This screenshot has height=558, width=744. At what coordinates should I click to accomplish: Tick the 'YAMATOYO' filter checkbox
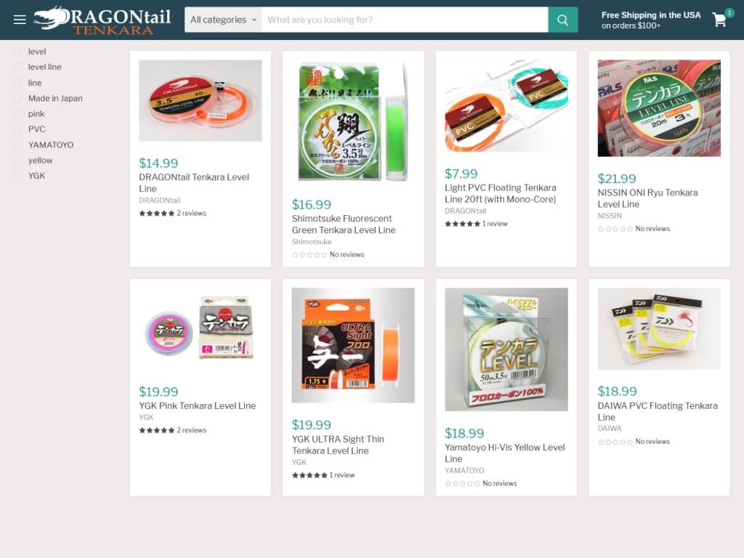[x=17, y=145]
